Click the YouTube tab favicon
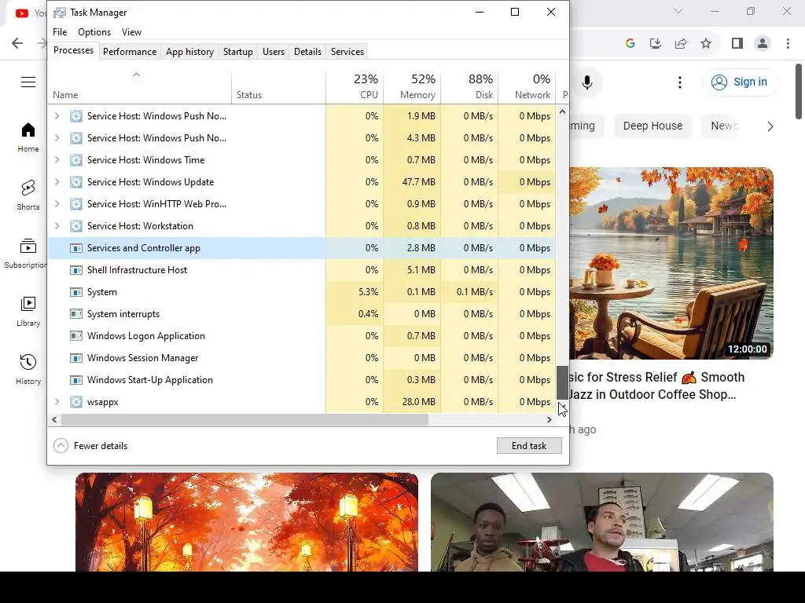This screenshot has width=805, height=603. coord(21,13)
